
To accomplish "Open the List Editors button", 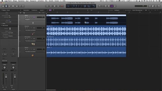I will (150, 6).
